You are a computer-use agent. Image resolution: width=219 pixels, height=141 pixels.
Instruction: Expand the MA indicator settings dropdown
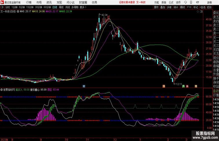(x=18, y=12)
